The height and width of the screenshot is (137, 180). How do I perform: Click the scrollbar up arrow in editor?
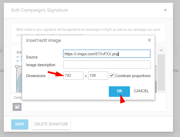(x=161, y=50)
